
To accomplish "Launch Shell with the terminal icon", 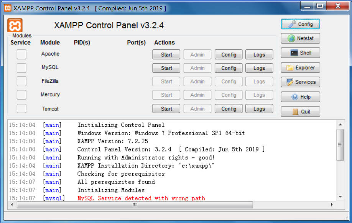I will [300, 53].
